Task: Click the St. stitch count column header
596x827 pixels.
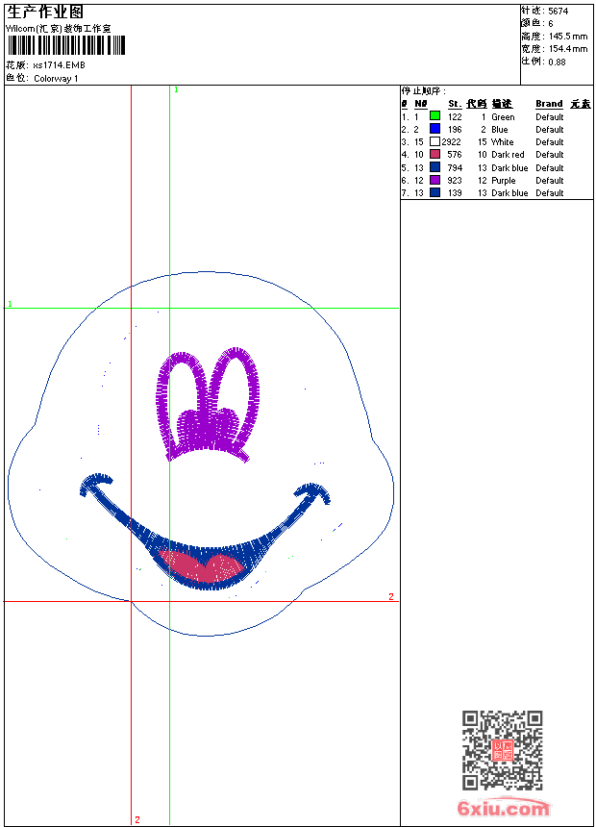Action: point(455,104)
